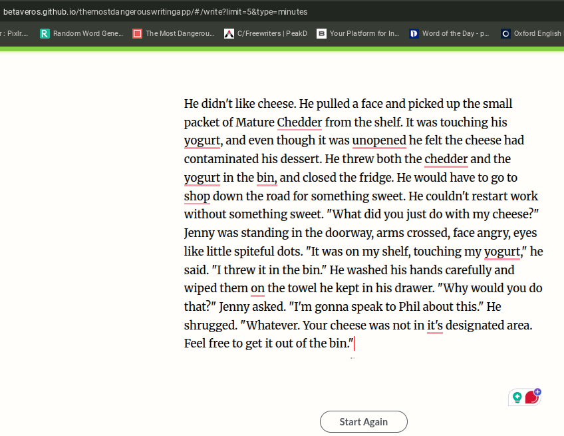
Task: Click the Start Again button
Action: (x=364, y=421)
